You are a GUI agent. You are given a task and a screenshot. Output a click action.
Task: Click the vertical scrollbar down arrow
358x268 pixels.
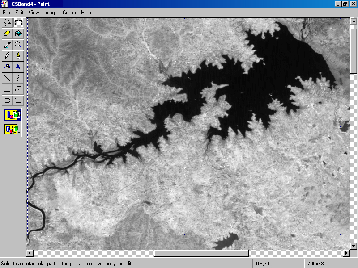tap(354, 246)
